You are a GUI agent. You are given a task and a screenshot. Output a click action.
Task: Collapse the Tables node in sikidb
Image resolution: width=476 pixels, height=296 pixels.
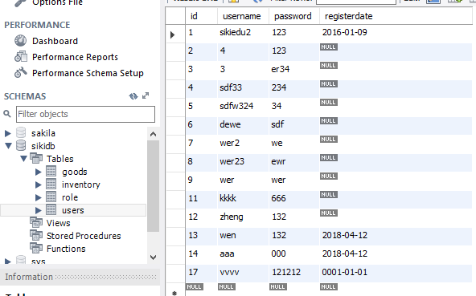tap(23, 159)
